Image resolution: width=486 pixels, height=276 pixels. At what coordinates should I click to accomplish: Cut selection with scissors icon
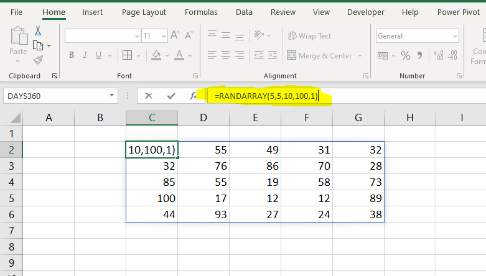[38, 31]
